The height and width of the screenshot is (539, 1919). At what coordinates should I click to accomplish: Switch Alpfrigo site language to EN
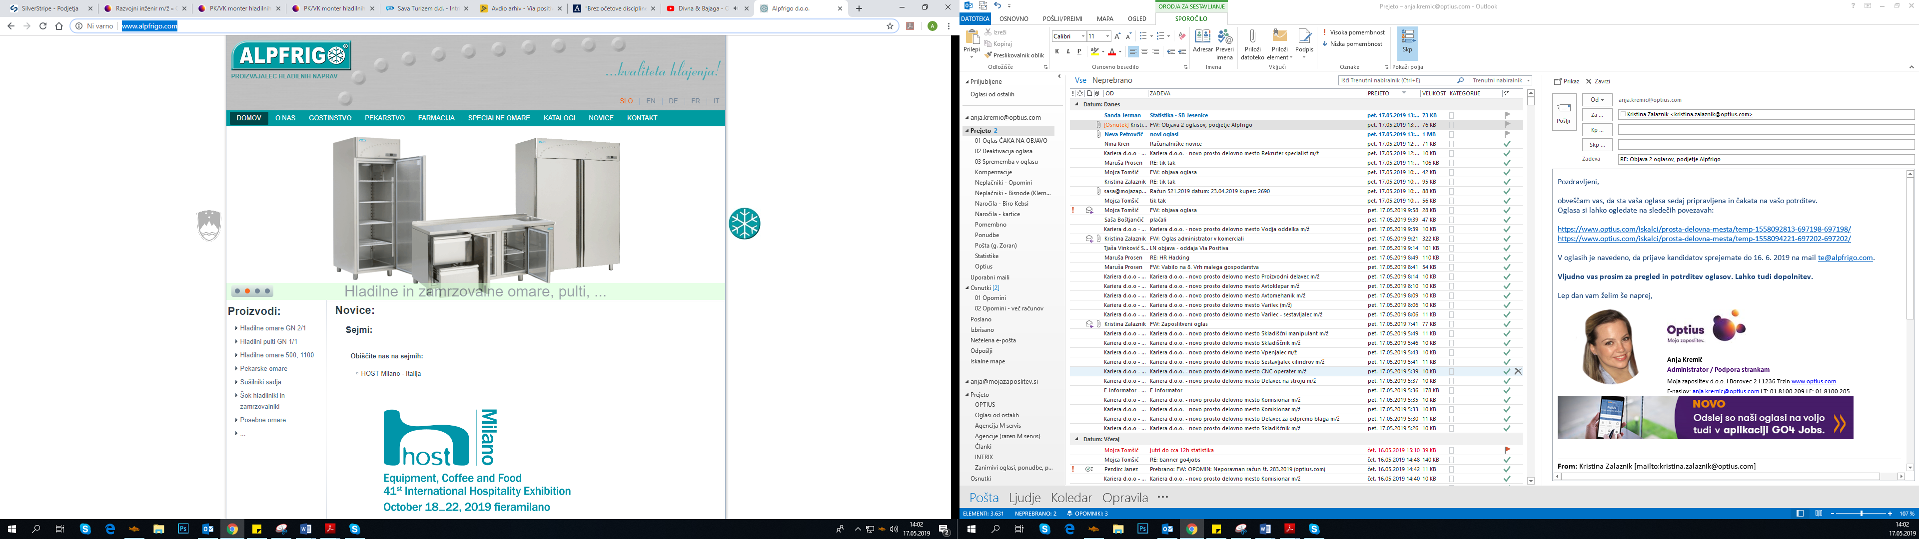pyautogui.click(x=651, y=100)
